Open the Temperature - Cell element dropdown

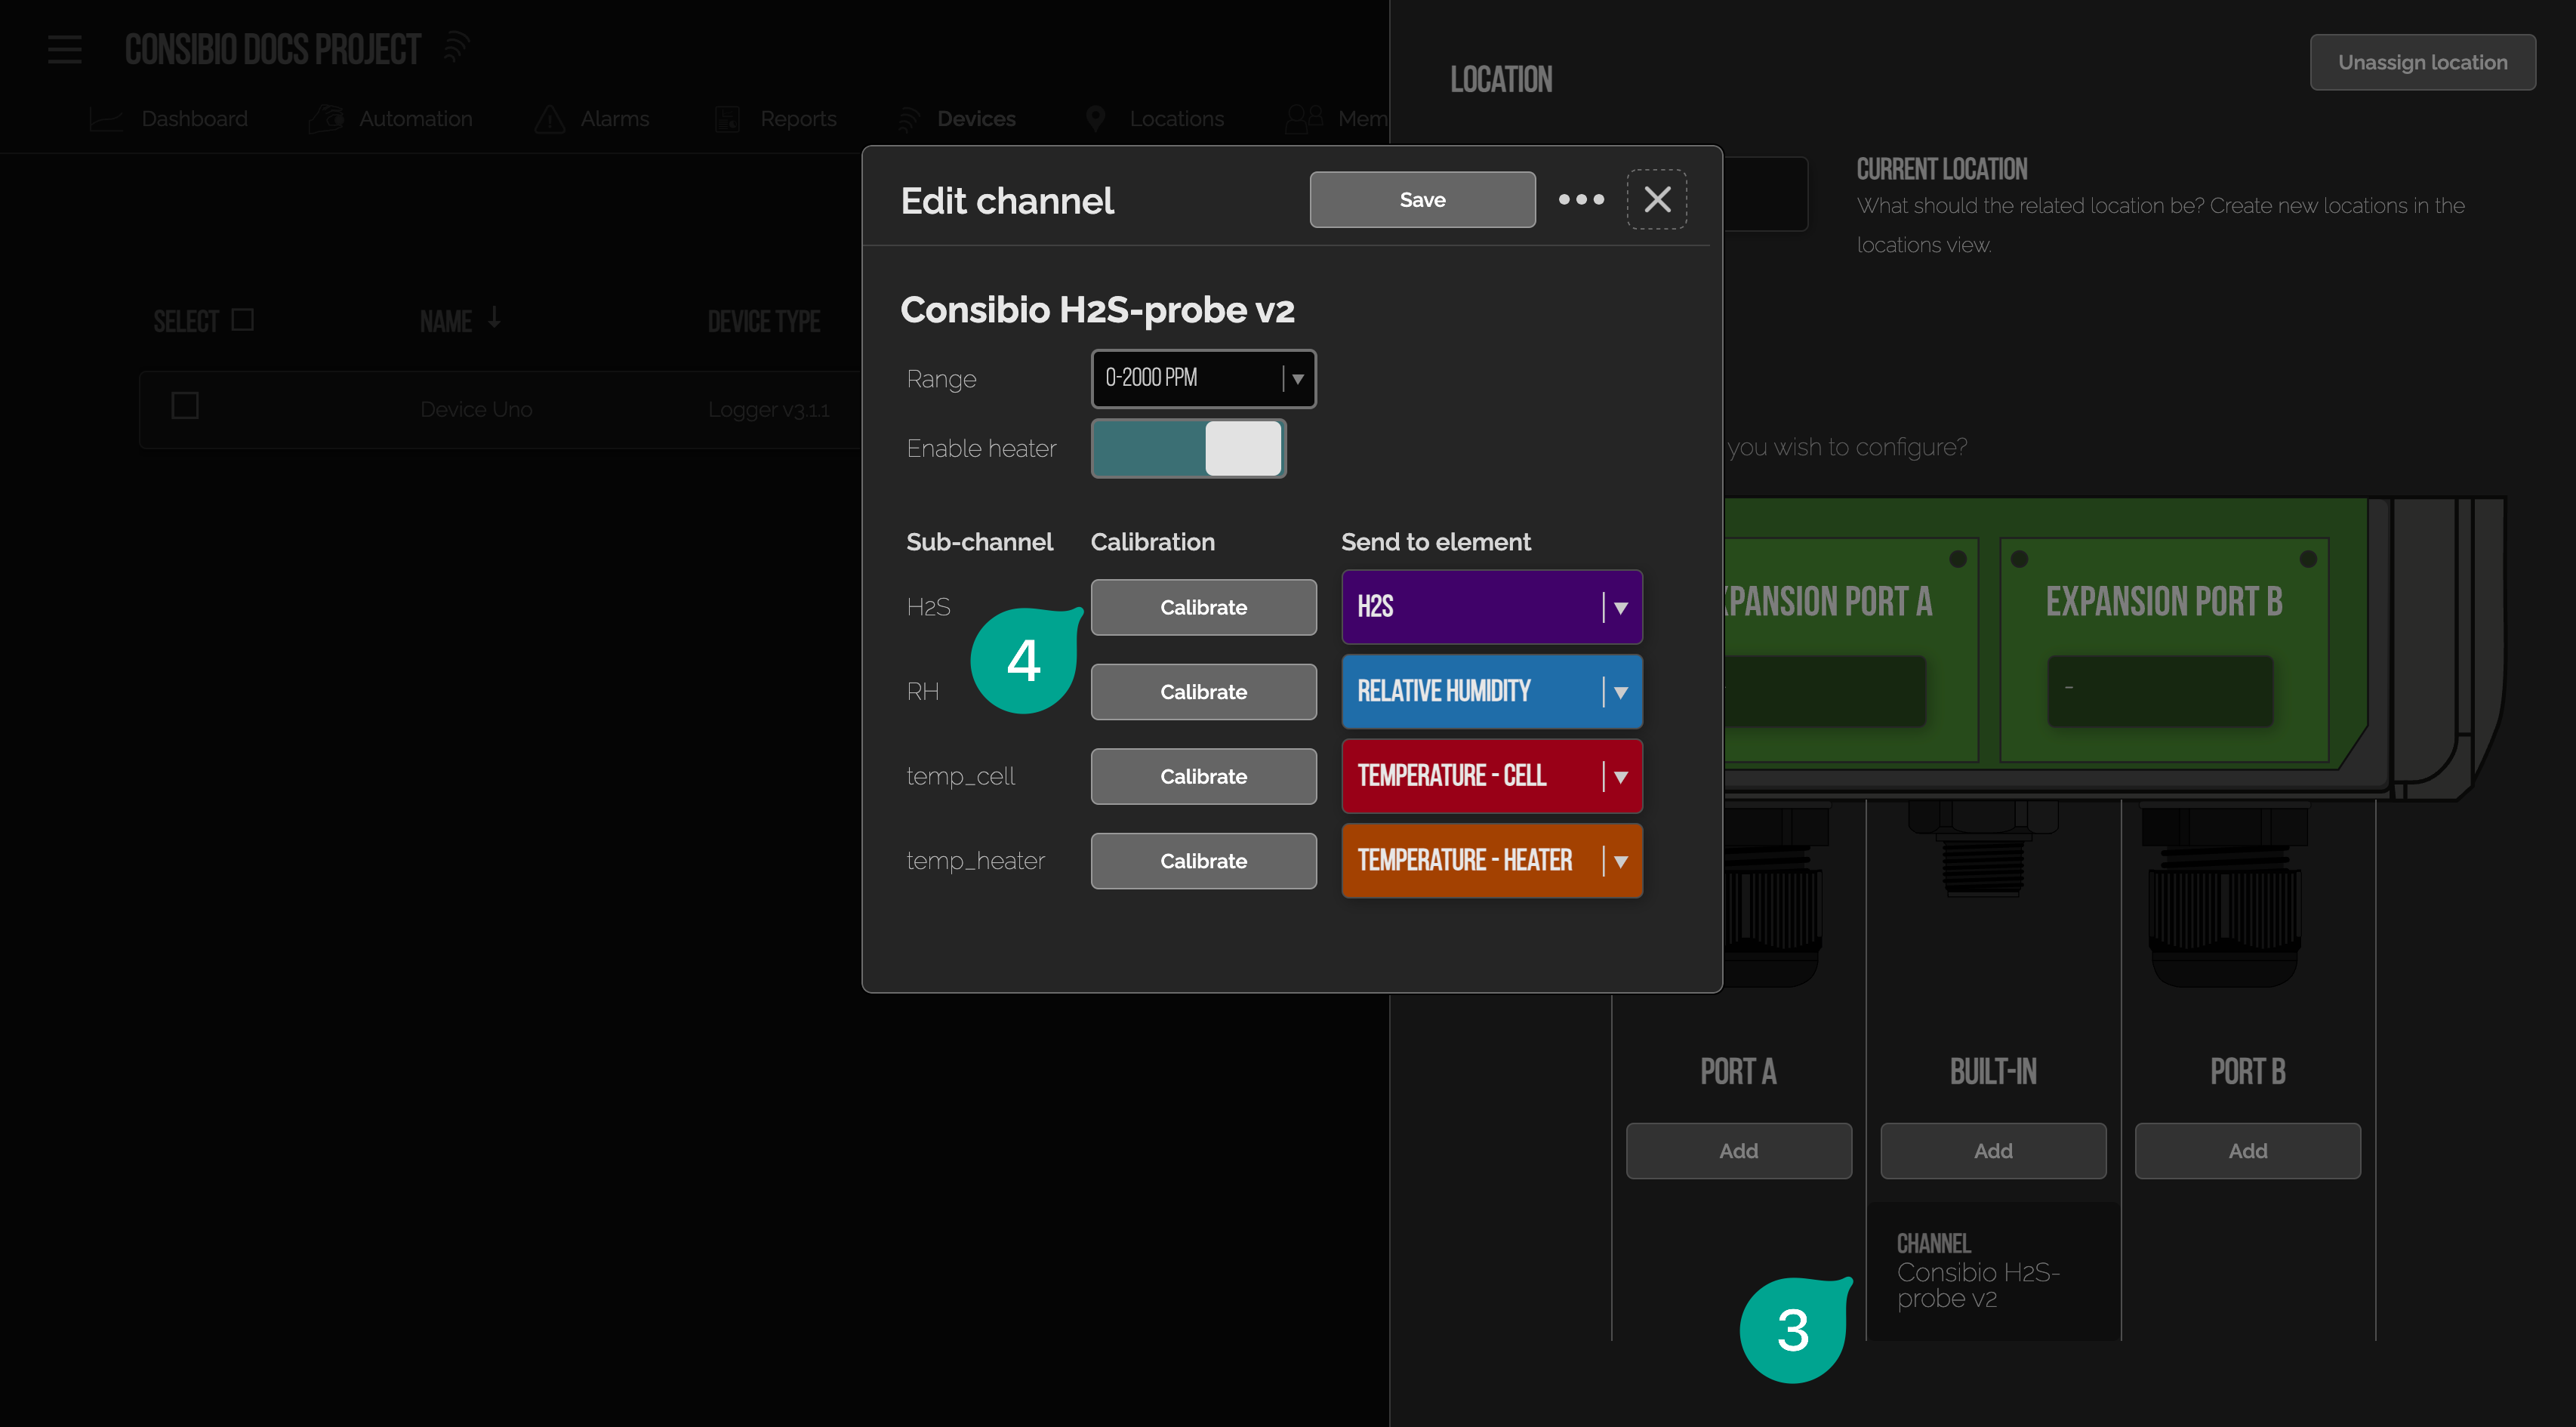tap(1492, 775)
